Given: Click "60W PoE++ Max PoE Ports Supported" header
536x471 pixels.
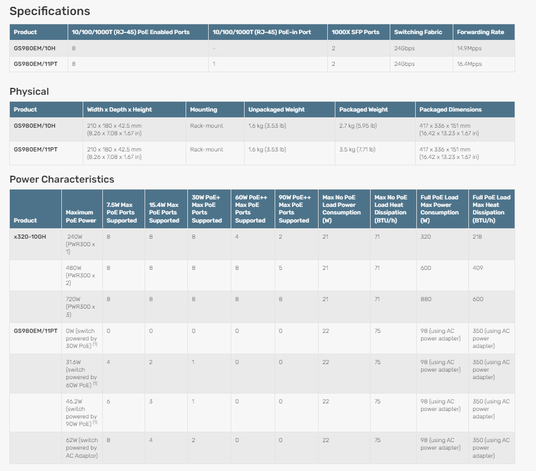Looking at the screenshot, I should [252, 209].
